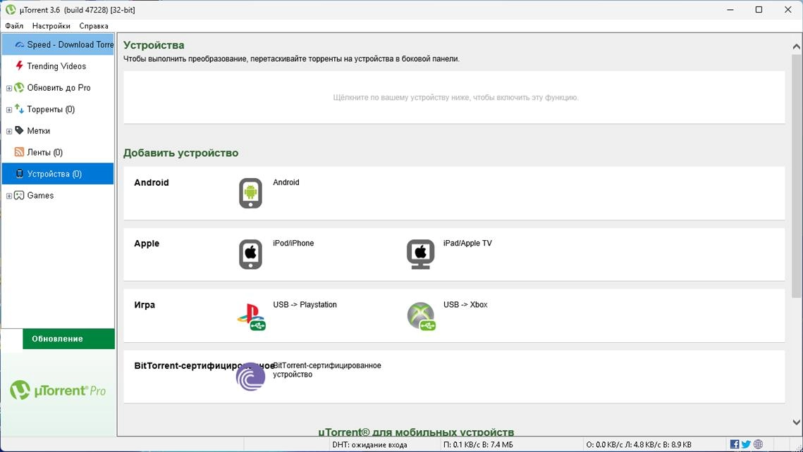
Task: Click the upload speed status entry
Action: coord(638,444)
